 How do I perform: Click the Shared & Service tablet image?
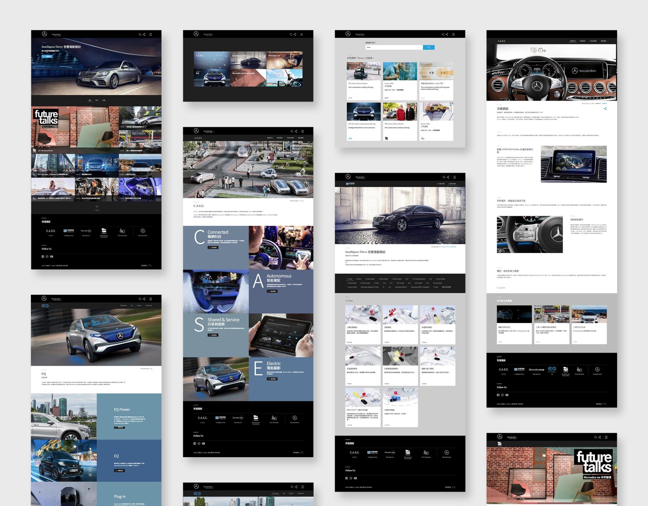pos(281,335)
